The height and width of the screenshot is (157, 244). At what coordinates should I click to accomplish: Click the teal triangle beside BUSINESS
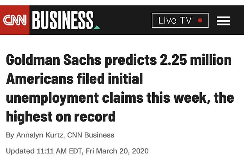coord(97,27)
